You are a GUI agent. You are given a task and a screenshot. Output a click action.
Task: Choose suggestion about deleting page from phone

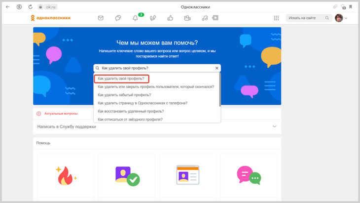point(143,103)
